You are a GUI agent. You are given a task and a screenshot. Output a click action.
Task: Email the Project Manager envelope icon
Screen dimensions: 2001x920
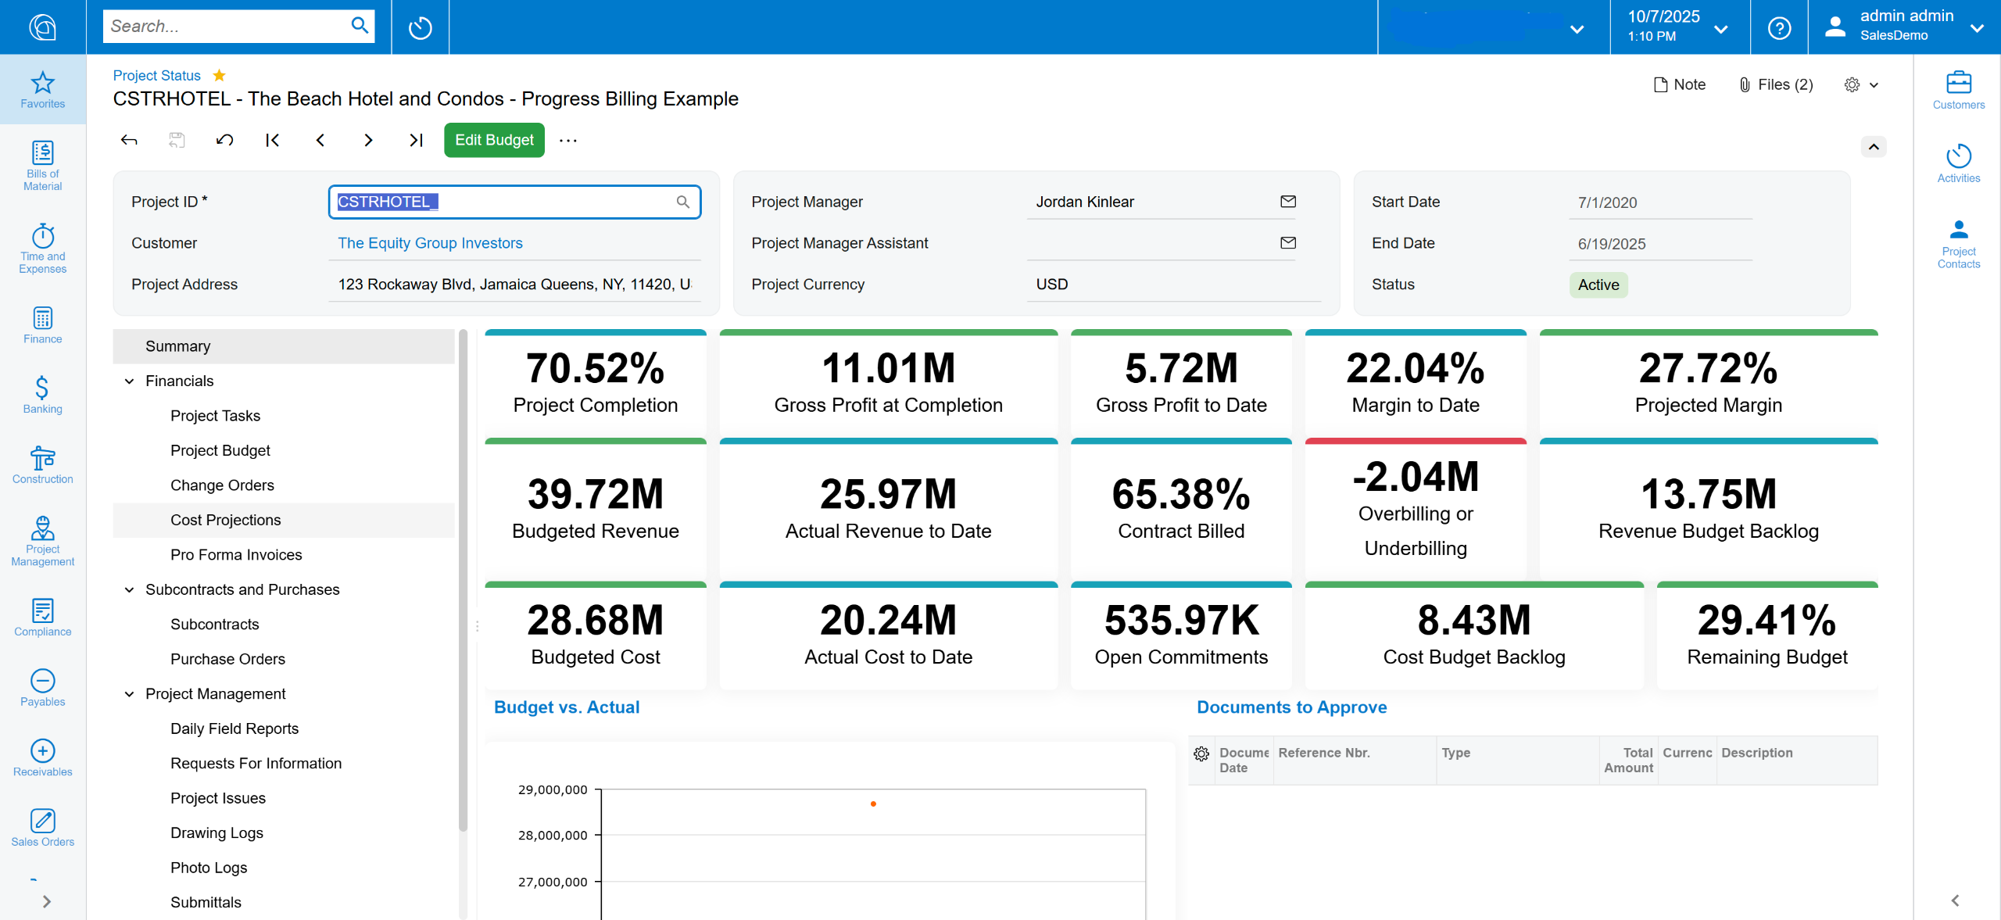pos(1288,202)
